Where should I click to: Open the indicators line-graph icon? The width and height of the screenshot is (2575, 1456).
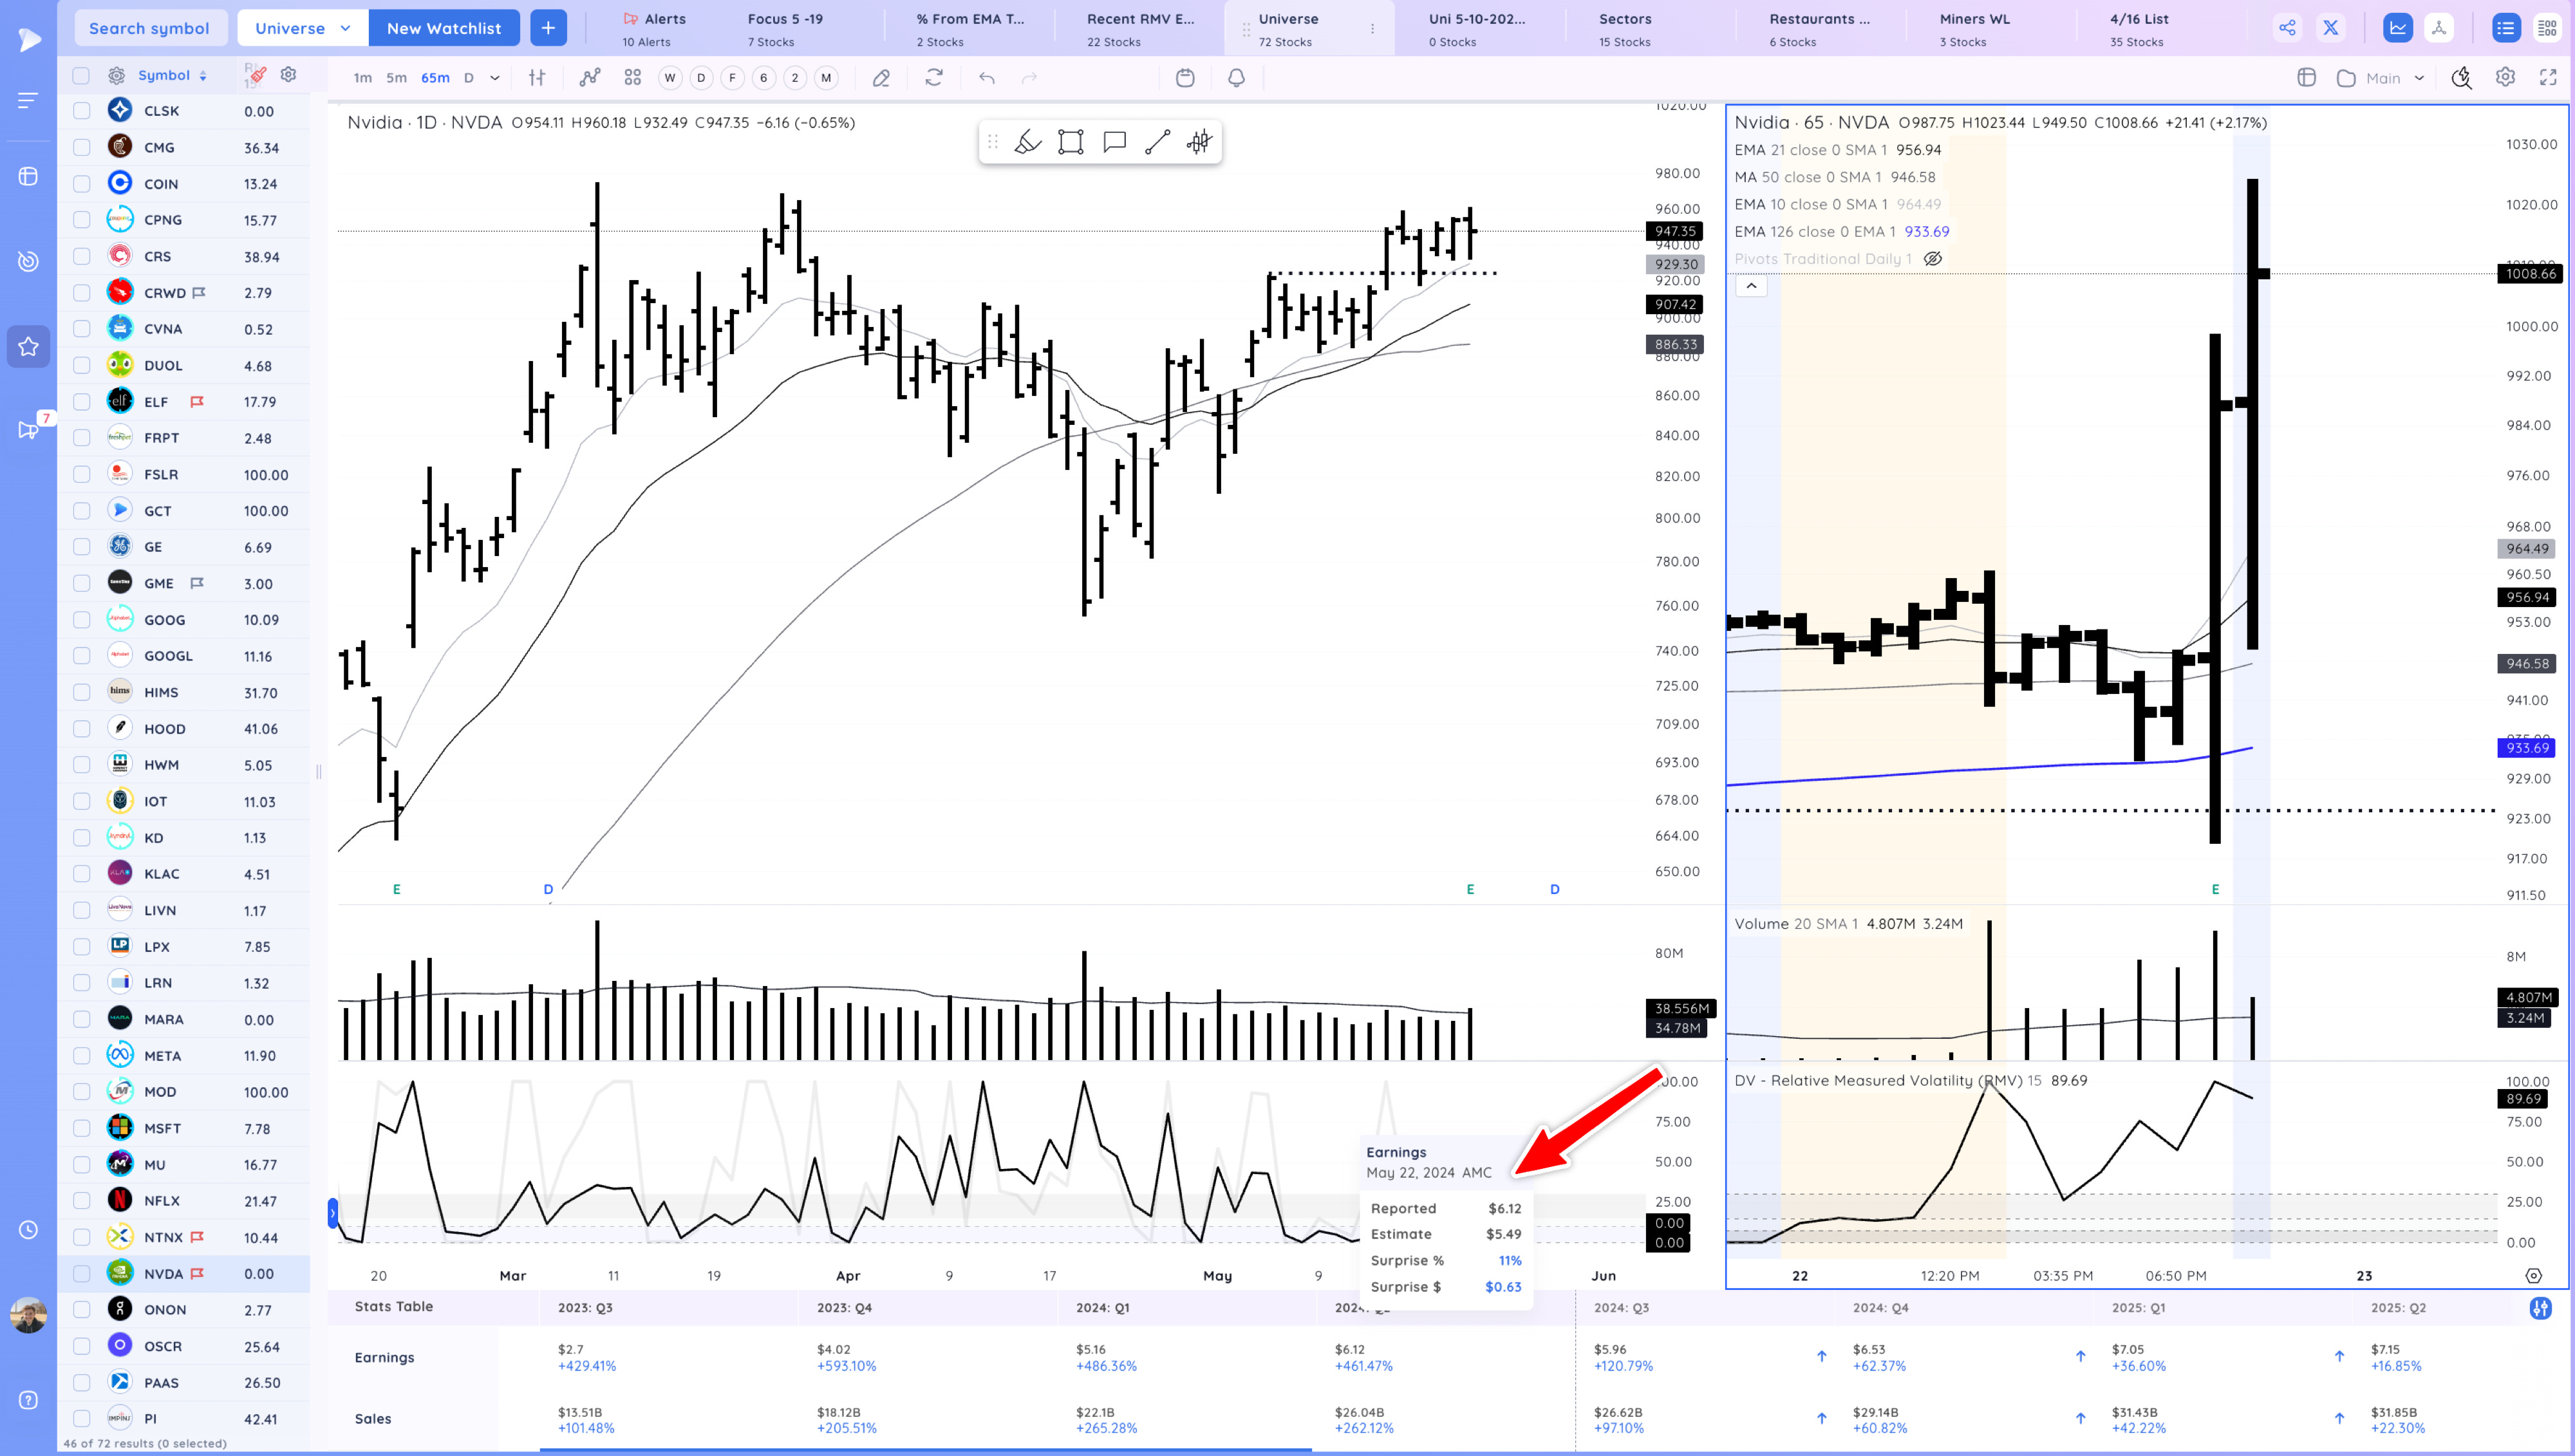590,77
